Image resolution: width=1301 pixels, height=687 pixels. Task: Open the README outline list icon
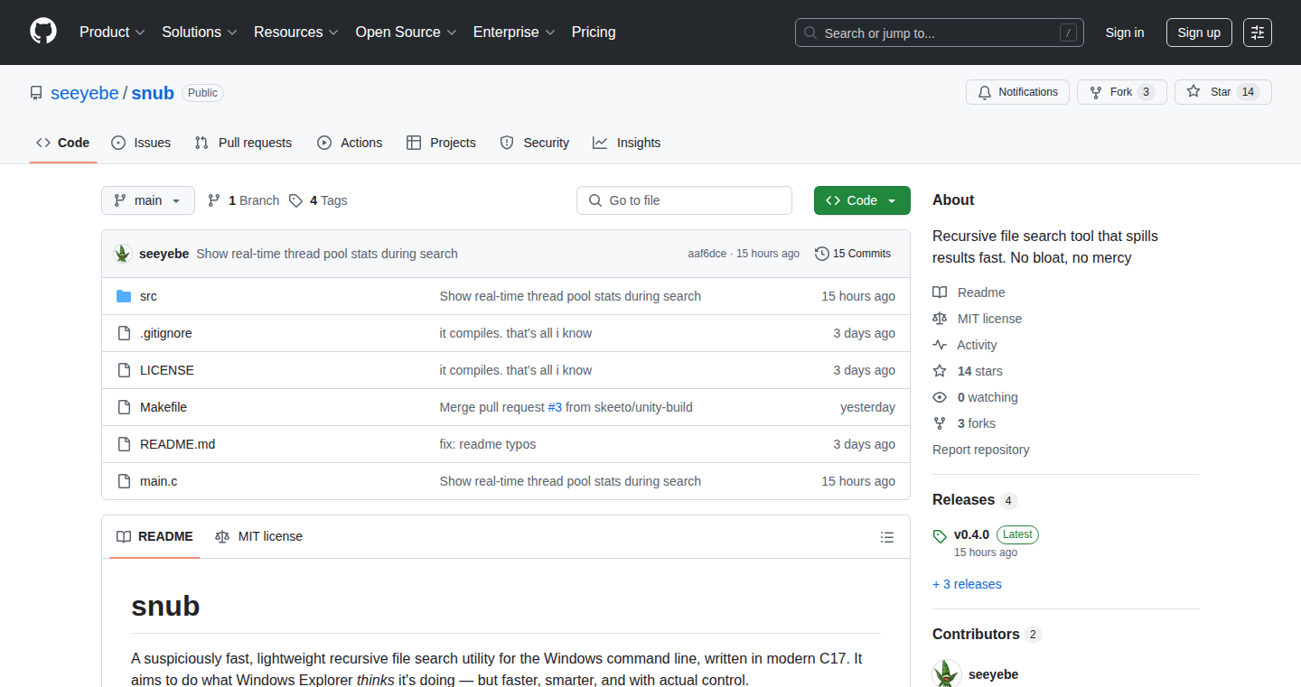[887, 537]
